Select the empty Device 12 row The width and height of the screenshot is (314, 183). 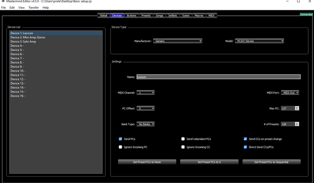[x=56, y=79]
